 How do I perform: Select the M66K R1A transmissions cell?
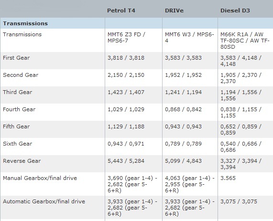(x=245, y=41)
